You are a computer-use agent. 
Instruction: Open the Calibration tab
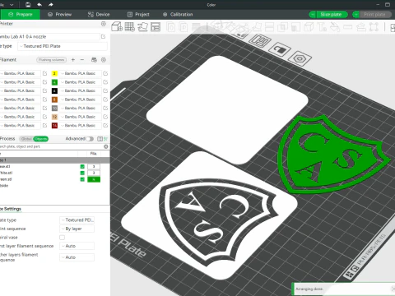click(x=178, y=15)
